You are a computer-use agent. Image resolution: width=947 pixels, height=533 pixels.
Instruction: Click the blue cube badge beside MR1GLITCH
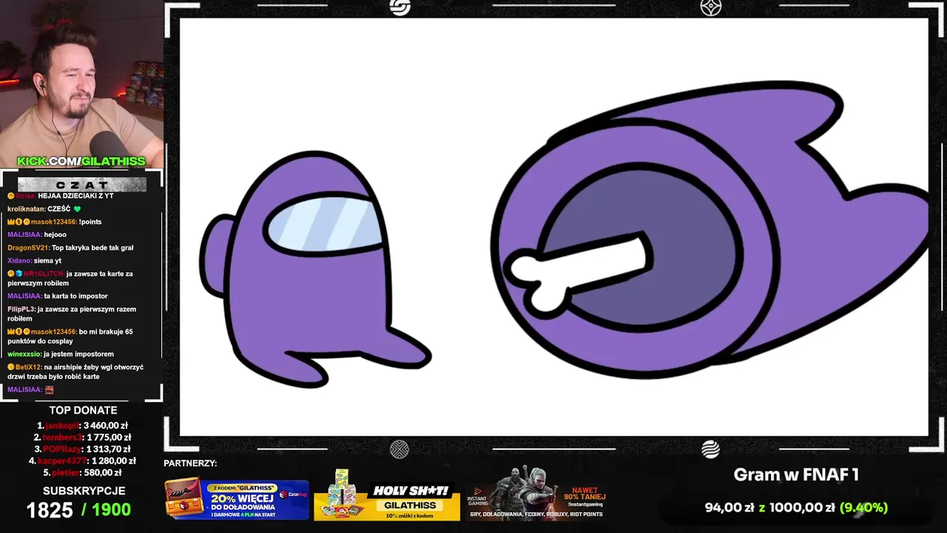click(18, 273)
